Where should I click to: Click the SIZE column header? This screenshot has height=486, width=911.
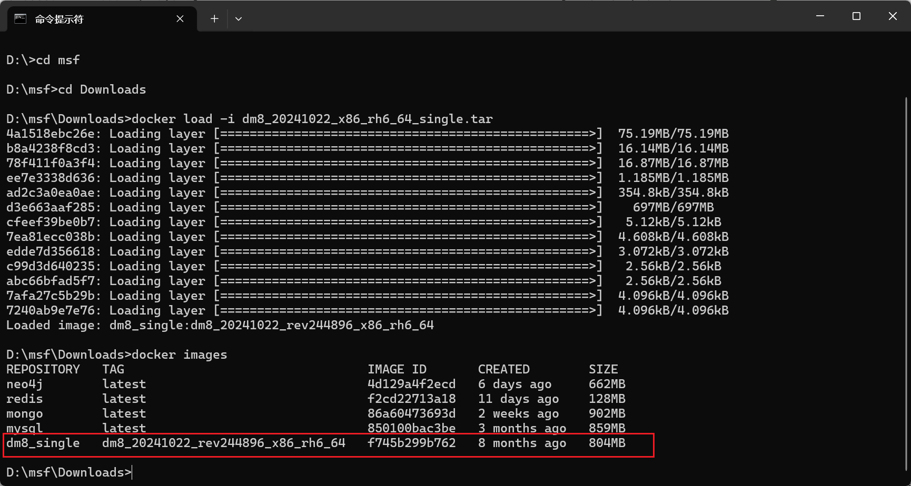(603, 369)
